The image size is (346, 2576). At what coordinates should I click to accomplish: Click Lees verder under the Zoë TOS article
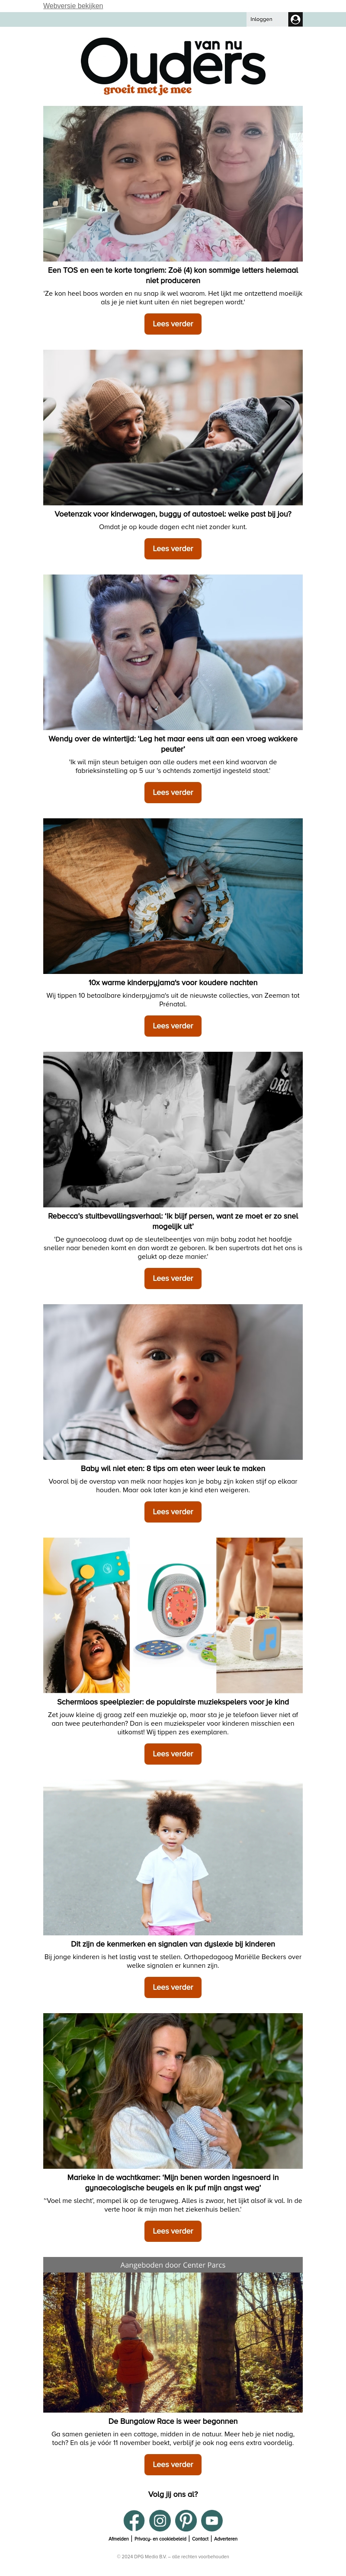[173, 324]
